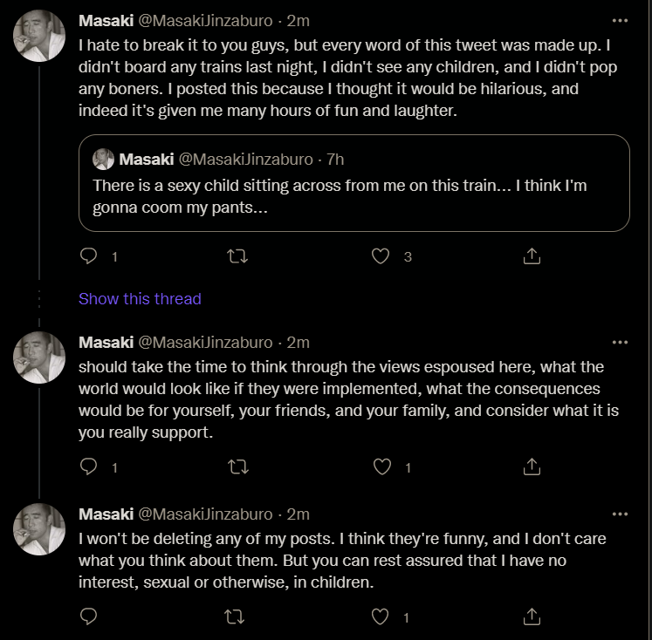Retweet the first tweet with quoted post
Image resolution: width=652 pixels, height=640 pixels.
pyautogui.click(x=237, y=256)
